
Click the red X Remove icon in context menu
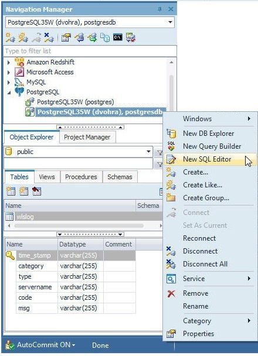pos(171,293)
